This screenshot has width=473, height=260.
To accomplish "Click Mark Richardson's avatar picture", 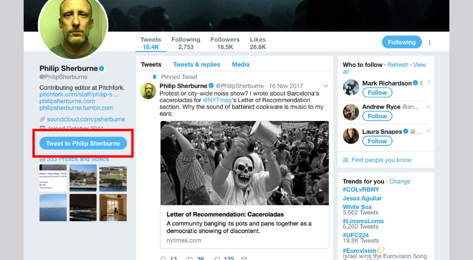I will [351, 87].
